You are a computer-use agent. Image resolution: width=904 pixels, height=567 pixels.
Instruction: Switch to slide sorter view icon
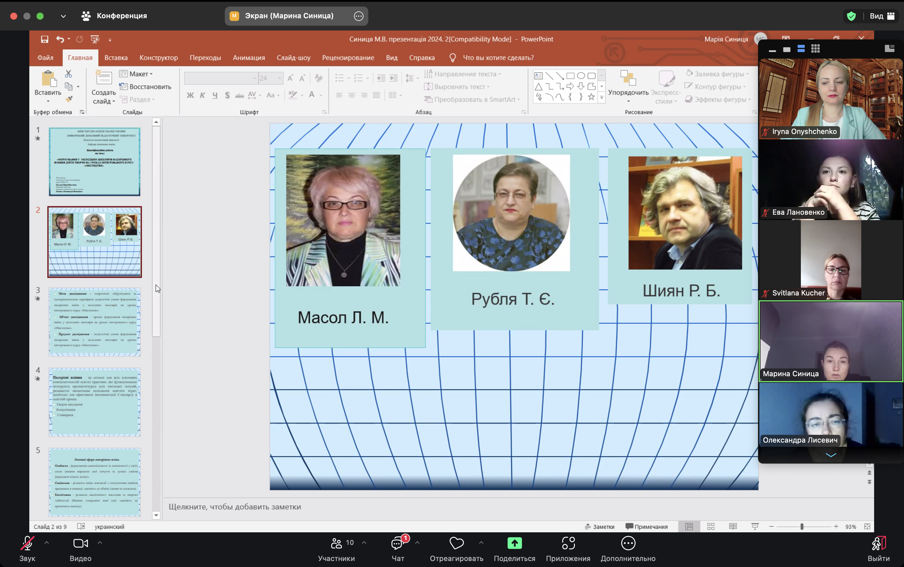711,527
